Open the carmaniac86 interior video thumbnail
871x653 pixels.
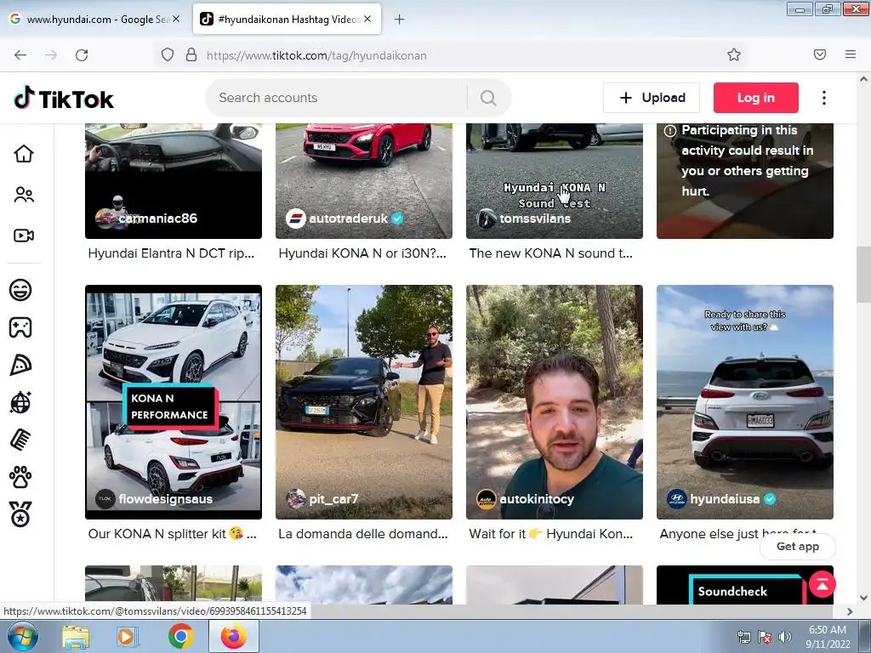[x=174, y=181]
